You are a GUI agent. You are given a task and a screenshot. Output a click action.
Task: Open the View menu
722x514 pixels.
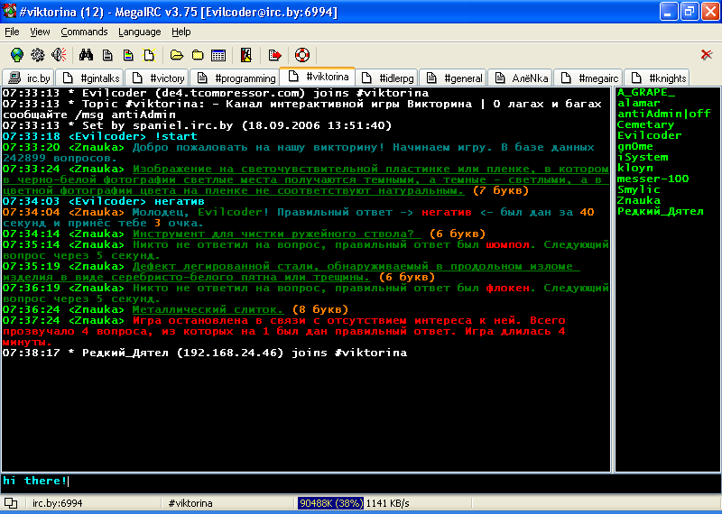point(40,32)
